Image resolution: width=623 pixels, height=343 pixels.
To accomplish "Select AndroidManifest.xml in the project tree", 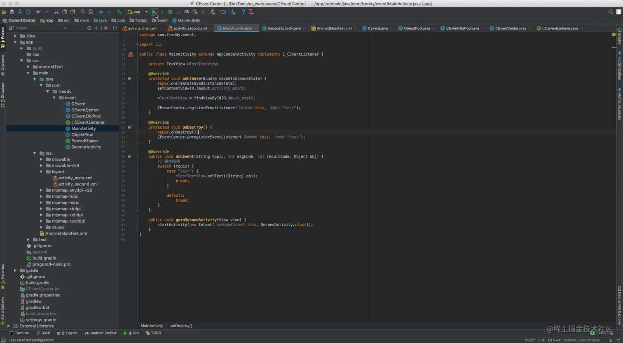I will click(66, 233).
